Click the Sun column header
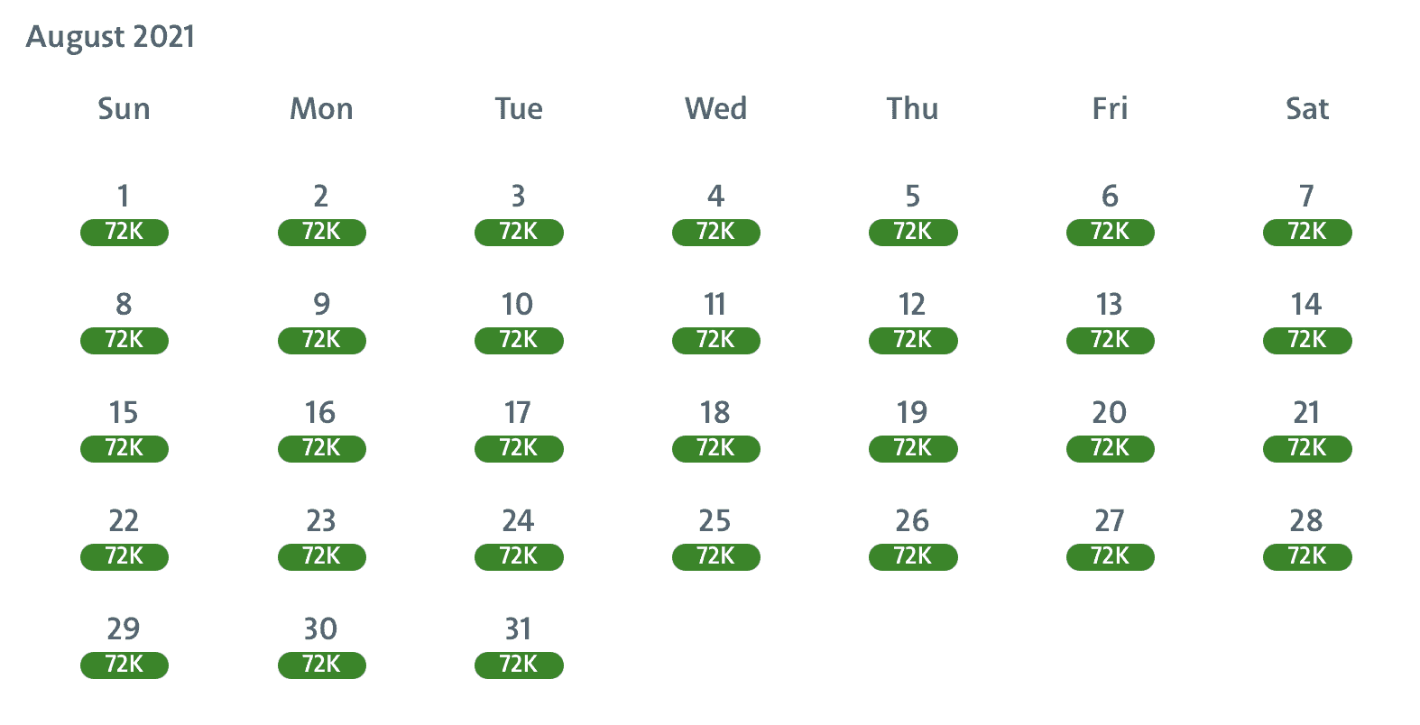The image size is (1420, 725). (124, 109)
